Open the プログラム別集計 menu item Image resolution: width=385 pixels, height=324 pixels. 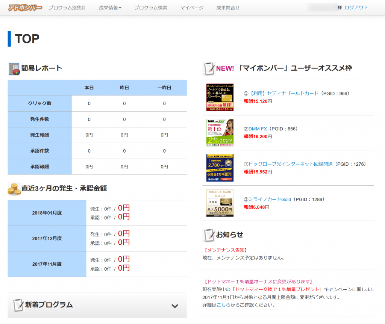[x=67, y=8]
